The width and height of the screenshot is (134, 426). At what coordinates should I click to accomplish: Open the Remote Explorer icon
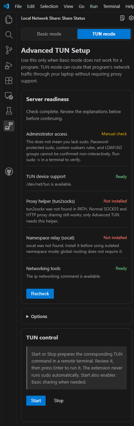click(9, 96)
